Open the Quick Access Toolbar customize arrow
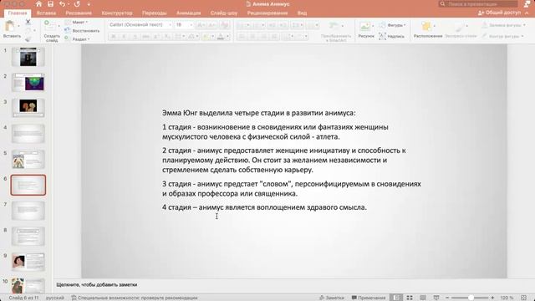The image size is (535, 301). (x=89, y=4)
